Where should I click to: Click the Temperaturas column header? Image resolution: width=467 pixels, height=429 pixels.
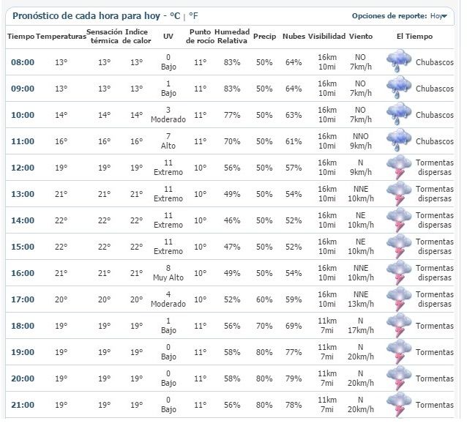tap(61, 36)
